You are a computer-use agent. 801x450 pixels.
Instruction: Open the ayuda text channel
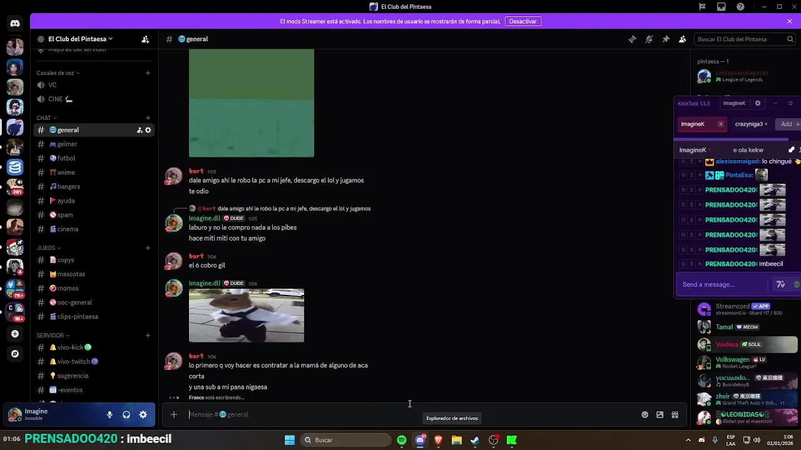pos(94,201)
